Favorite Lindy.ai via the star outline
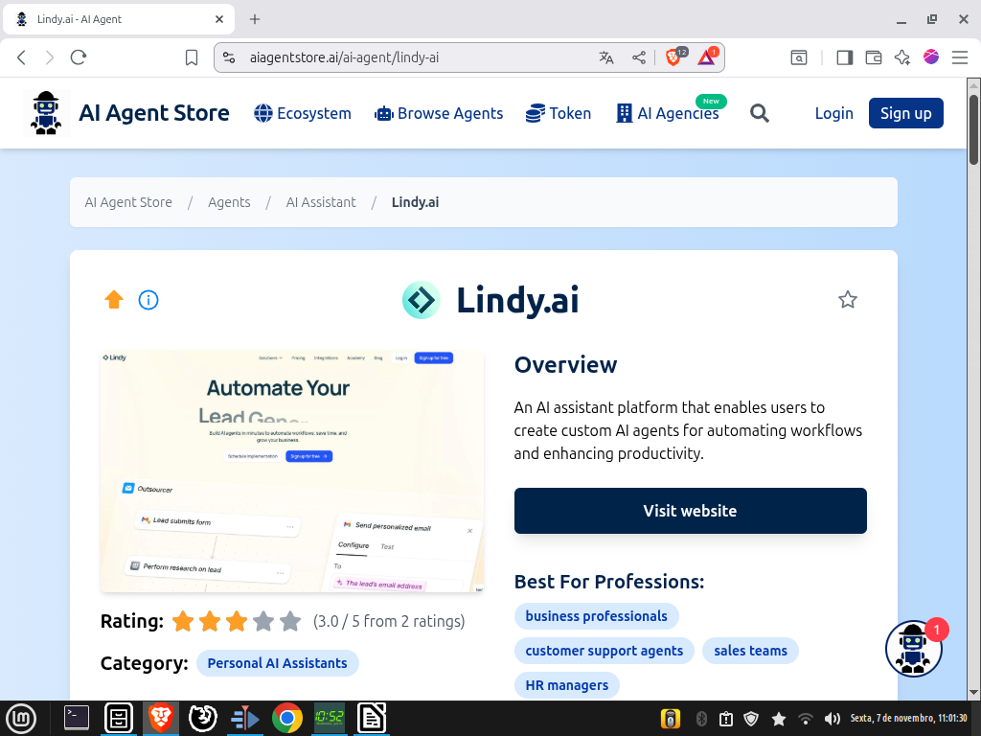 click(847, 299)
